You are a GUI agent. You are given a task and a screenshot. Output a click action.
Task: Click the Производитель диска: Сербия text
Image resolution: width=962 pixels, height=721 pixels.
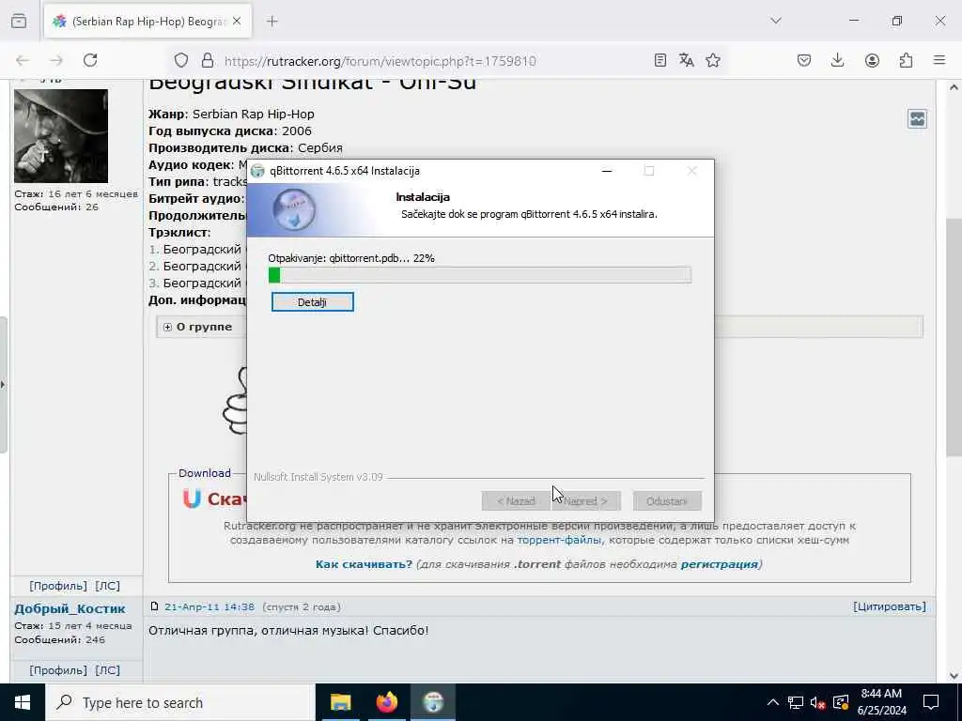click(x=245, y=147)
